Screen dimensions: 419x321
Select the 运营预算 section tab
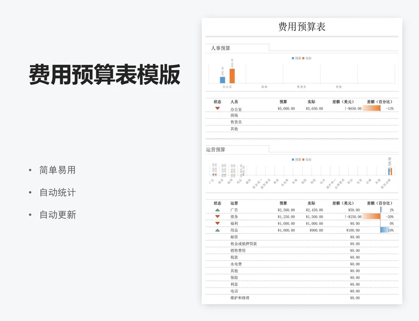(x=216, y=150)
